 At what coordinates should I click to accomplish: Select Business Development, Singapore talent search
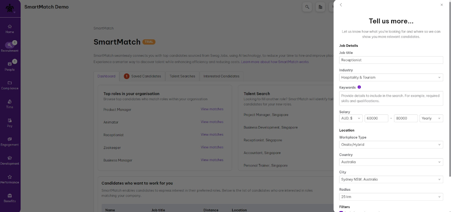coord(271,128)
